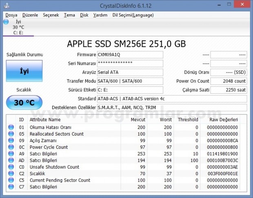Click status orb for Reallocated Sectors Count row

(11, 134)
